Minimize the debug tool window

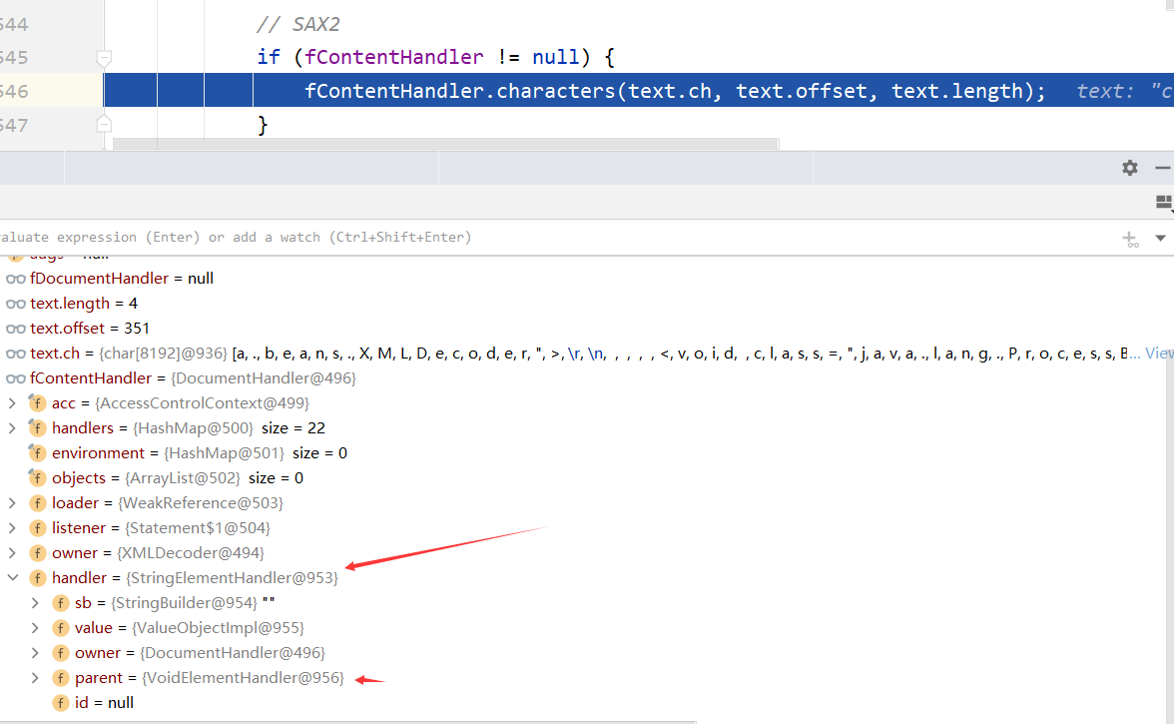coord(1163,168)
